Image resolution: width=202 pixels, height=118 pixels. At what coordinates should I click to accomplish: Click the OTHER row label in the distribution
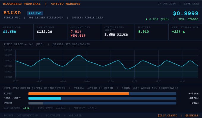[8, 103]
